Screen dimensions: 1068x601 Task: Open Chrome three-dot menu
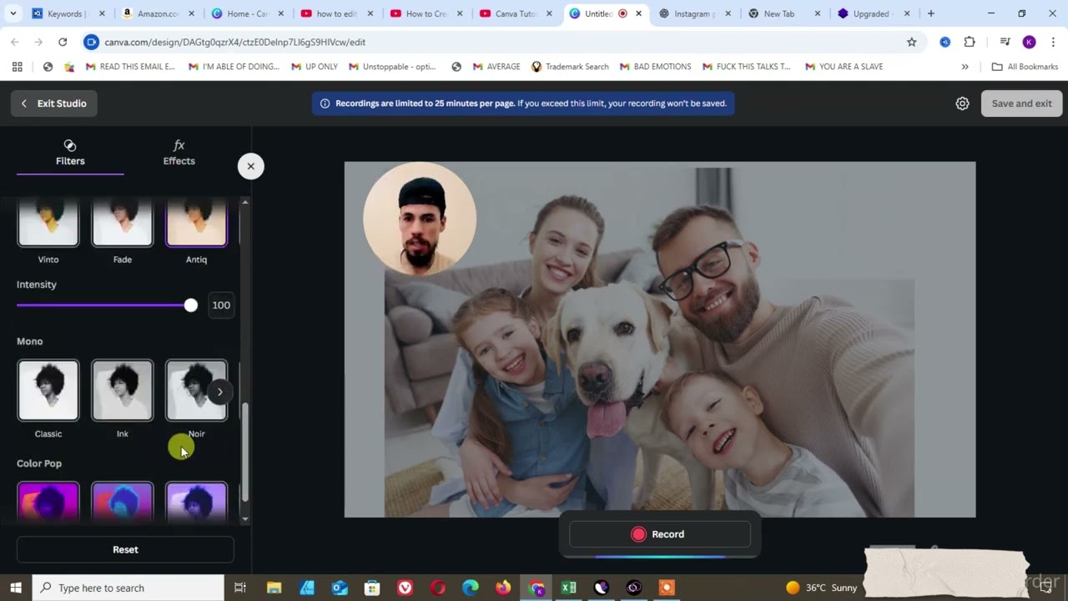click(1053, 42)
